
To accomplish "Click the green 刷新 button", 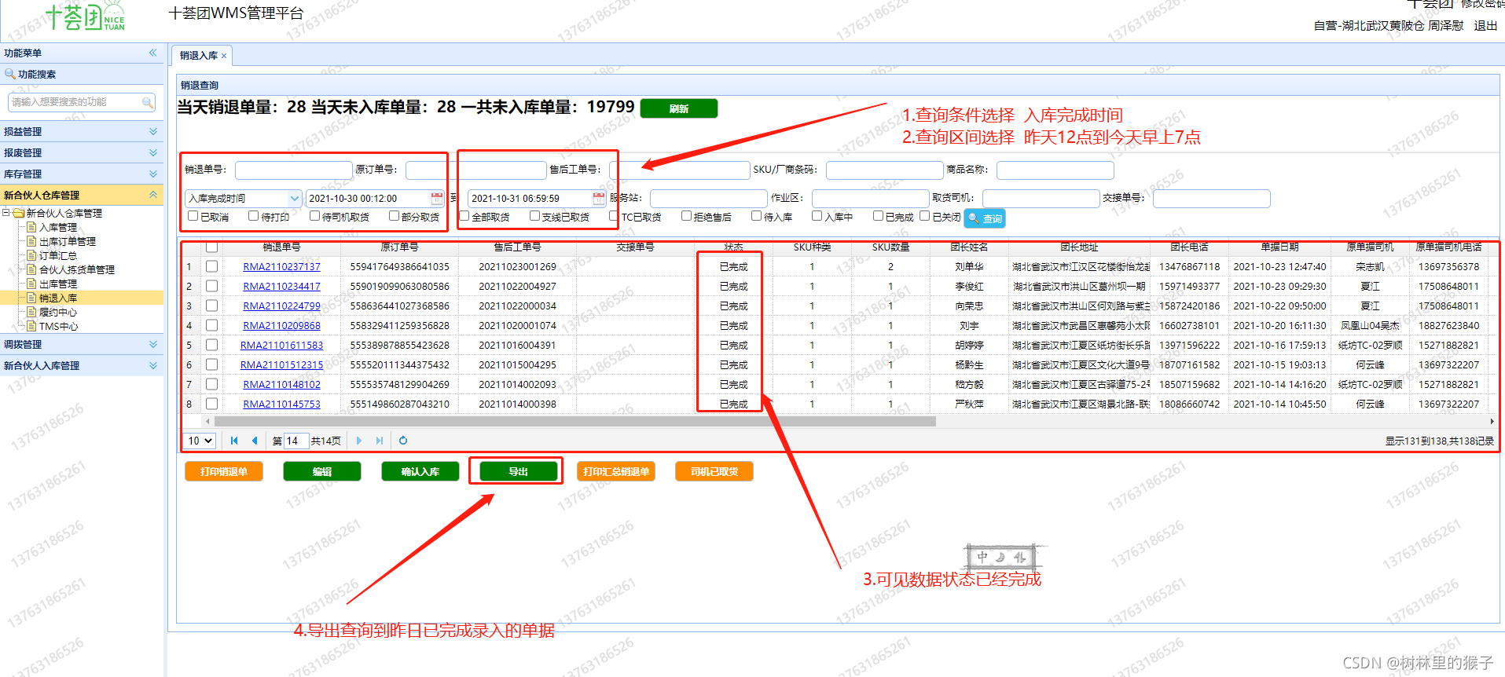I will [679, 108].
